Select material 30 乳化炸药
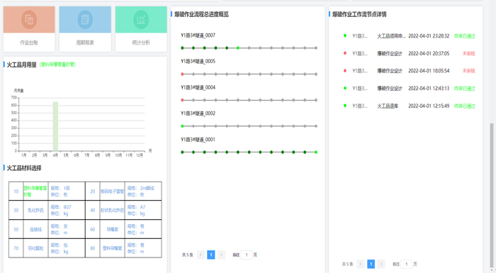Screen dimensions: 496x273 [35, 211]
